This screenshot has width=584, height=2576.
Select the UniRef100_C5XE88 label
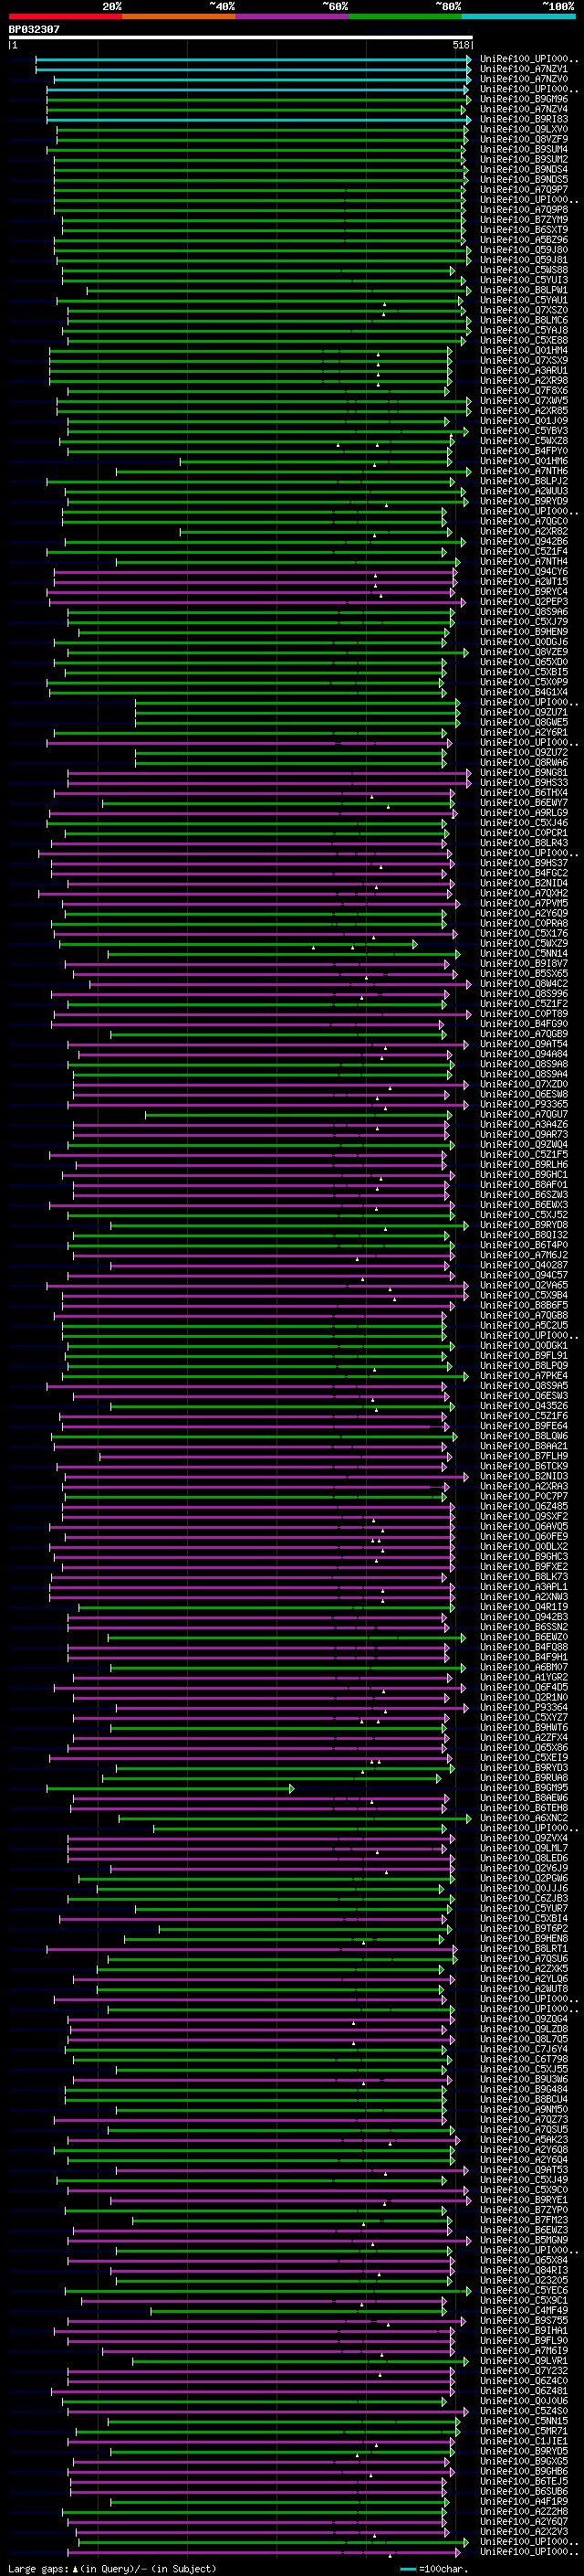(524, 340)
